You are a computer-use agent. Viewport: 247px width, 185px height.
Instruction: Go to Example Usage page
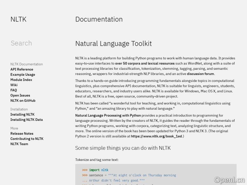pyautogui.click(x=23, y=74)
